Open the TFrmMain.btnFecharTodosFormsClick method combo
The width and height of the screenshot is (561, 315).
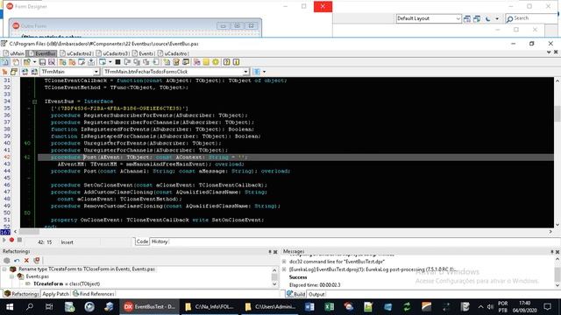point(175,72)
